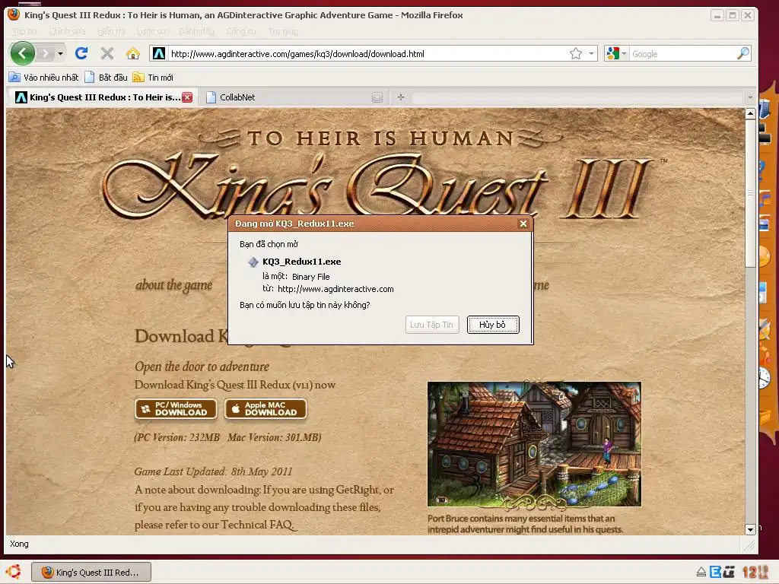Image resolution: width=779 pixels, height=584 pixels.
Task: Click the KQ3_Redux11.exe file icon
Action: coord(253,262)
